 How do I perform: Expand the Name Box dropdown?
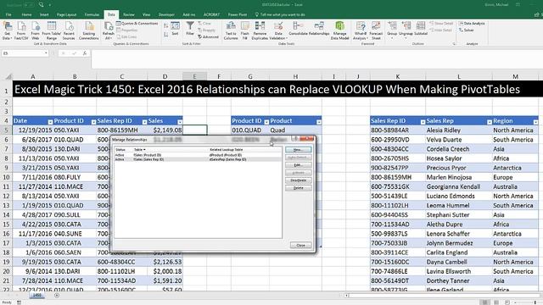[46, 53]
